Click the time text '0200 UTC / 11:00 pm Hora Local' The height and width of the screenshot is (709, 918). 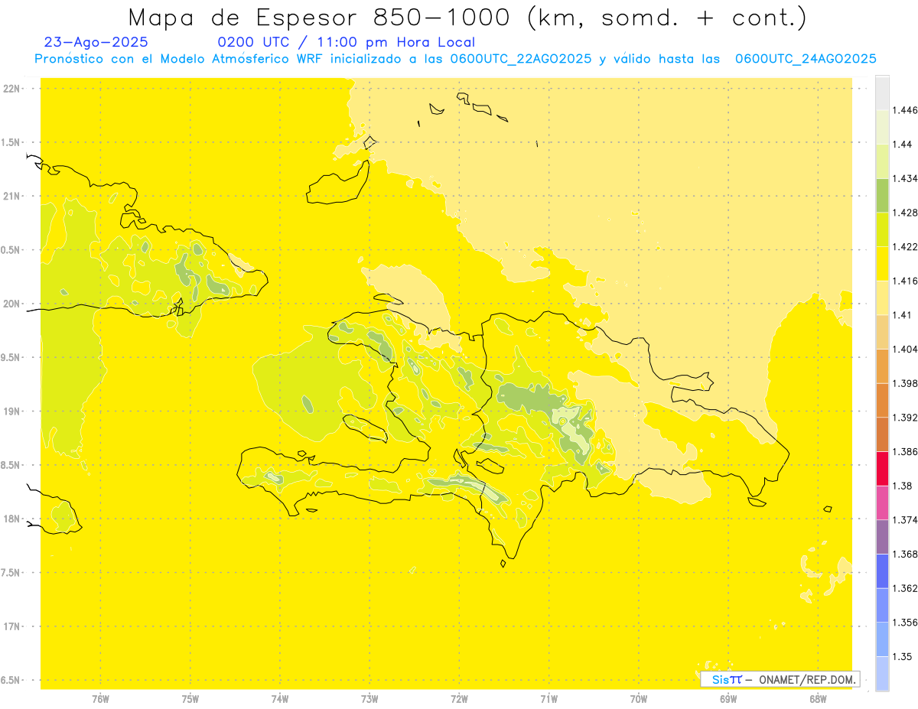pos(347,42)
